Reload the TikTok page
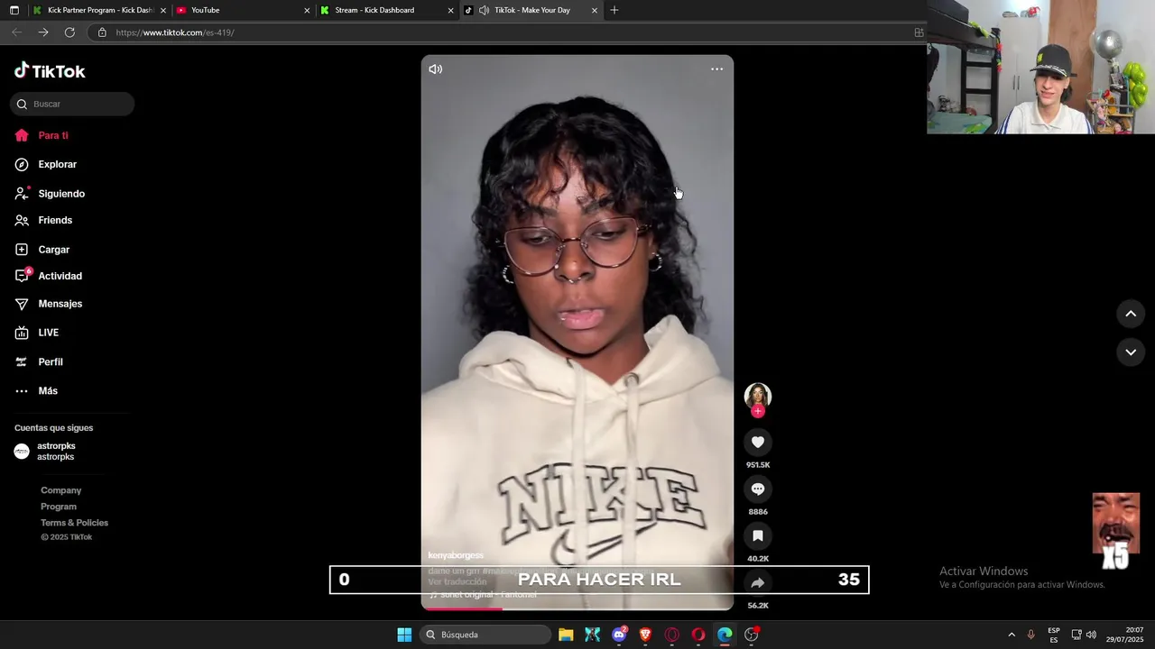This screenshot has height=649, width=1155. pos(69,32)
